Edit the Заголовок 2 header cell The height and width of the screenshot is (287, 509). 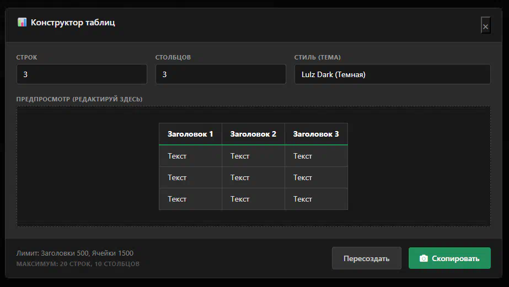[253, 134]
